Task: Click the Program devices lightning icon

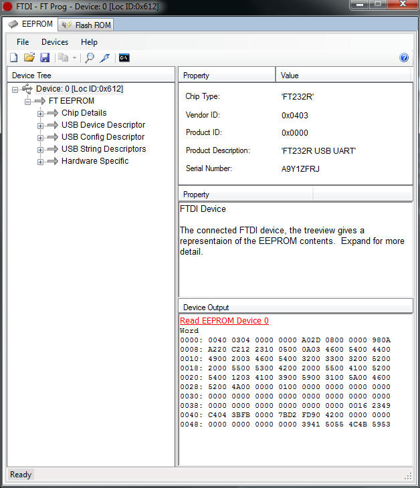Action: pyautogui.click(x=105, y=58)
